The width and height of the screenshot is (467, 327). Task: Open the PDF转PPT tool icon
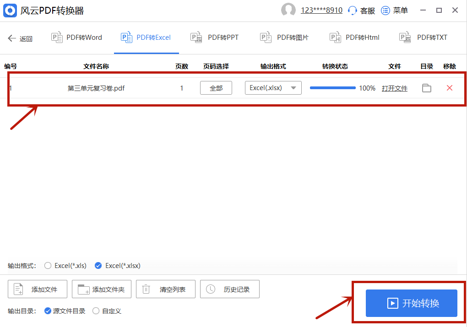(196, 38)
